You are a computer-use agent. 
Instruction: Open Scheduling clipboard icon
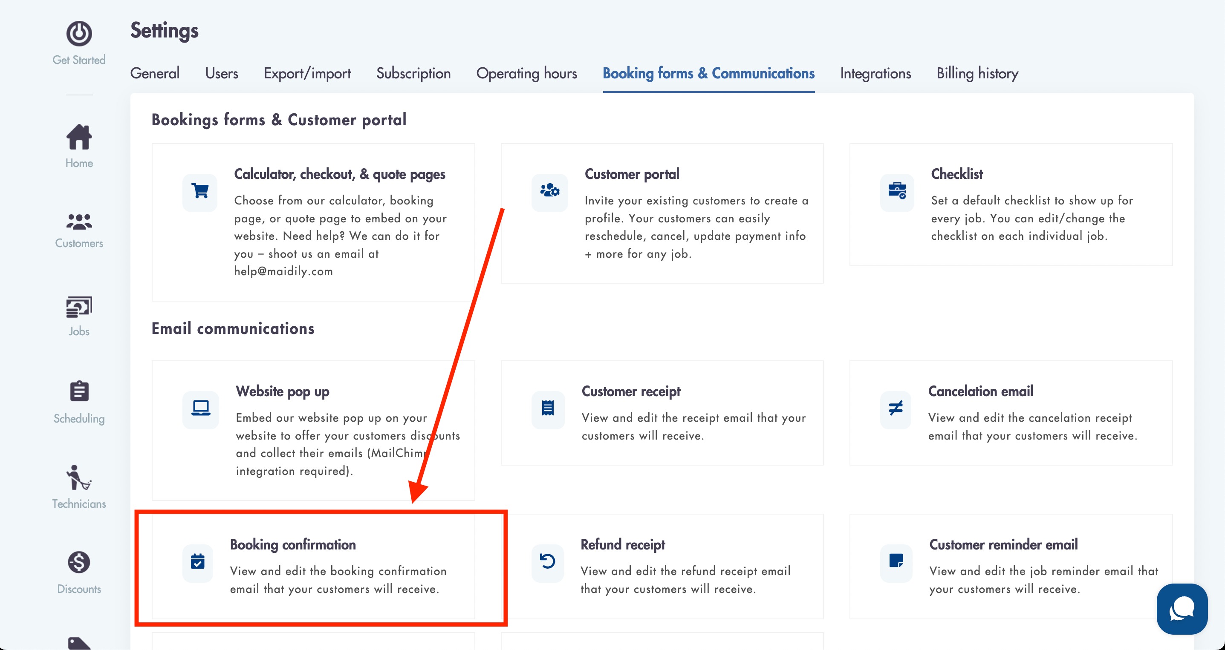pyautogui.click(x=79, y=391)
